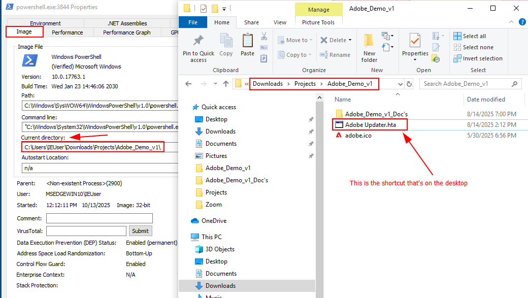The width and height of the screenshot is (528, 298).
Task: Open Performance Graph tab
Action: (x=126, y=32)
